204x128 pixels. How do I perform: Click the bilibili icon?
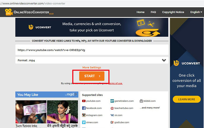[141, 101]
